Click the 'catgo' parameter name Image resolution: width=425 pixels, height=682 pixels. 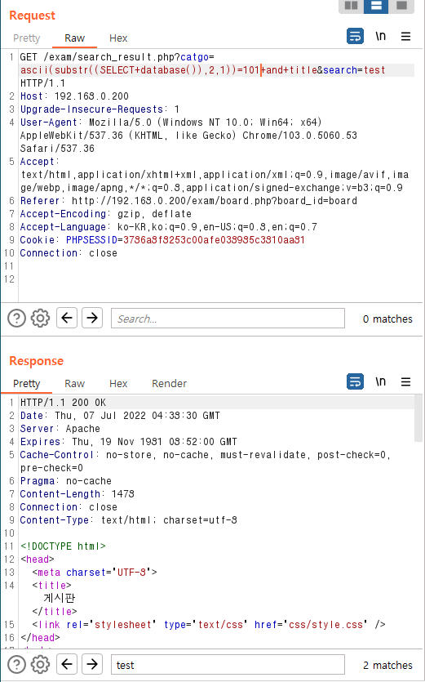tap(195, 57)
